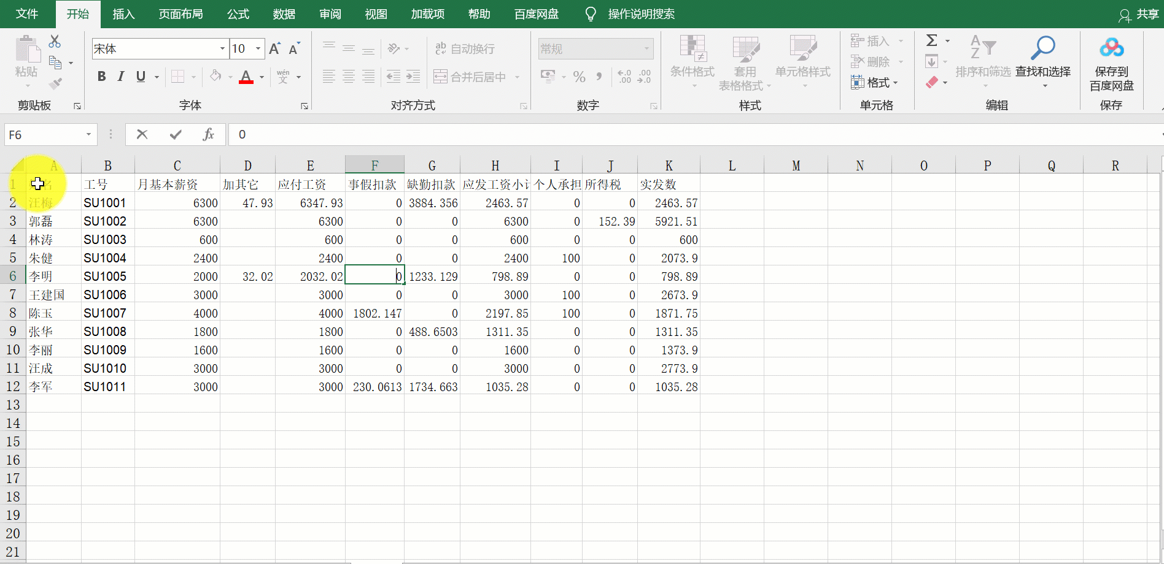Open 排序和筛选 sort and filter
1164x564 pixels.
(983, 61)
